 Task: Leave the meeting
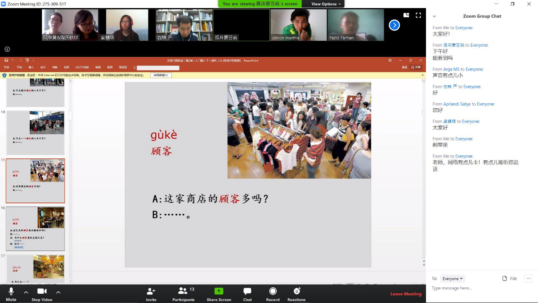click(406, 294)
